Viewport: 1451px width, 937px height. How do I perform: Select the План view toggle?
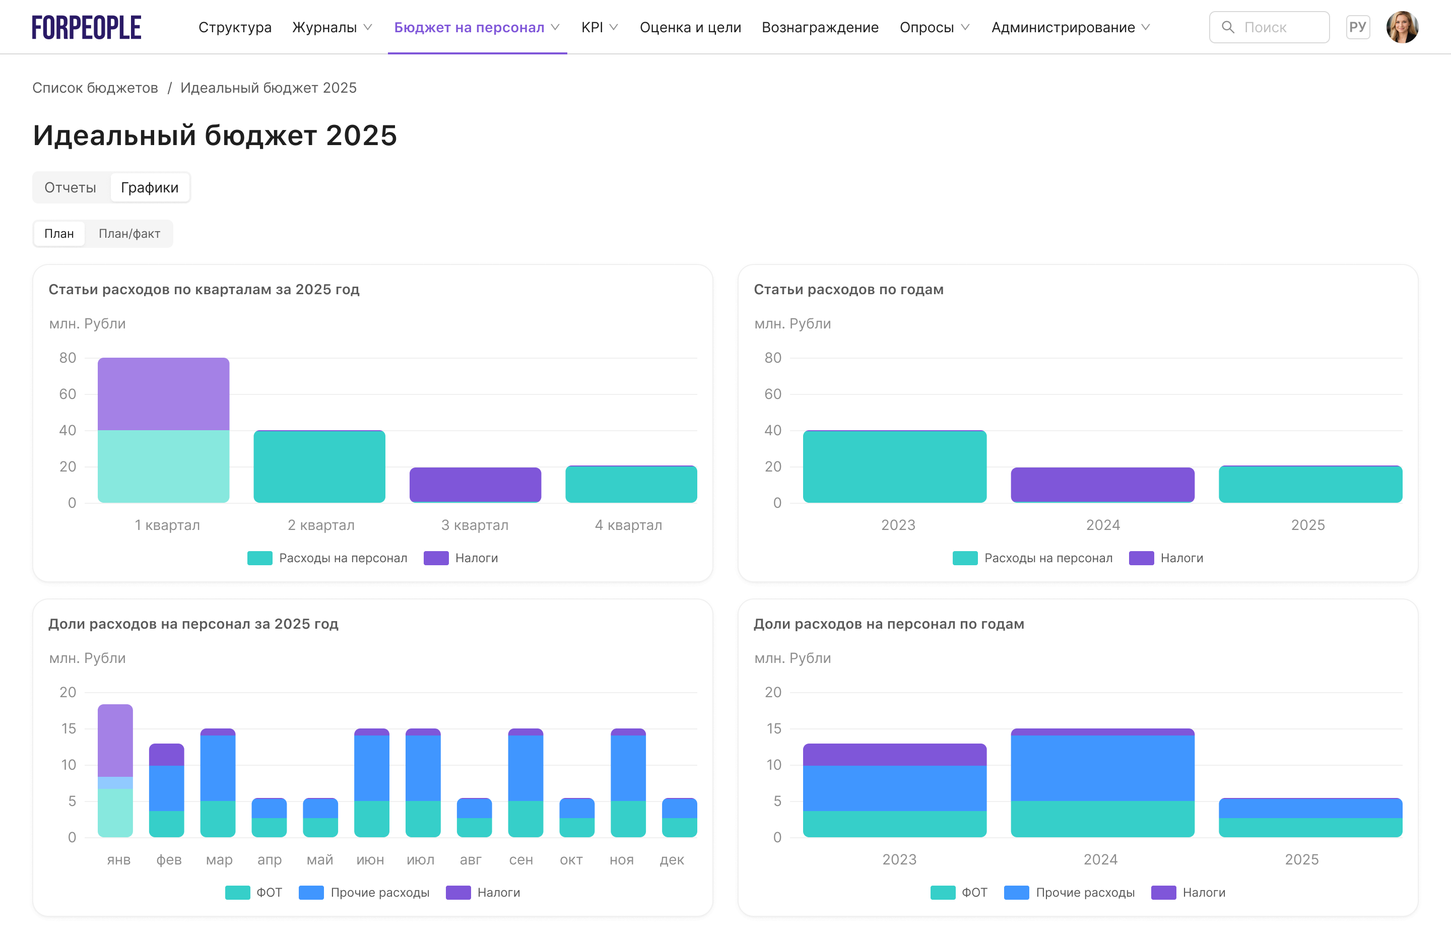[59, 234]
